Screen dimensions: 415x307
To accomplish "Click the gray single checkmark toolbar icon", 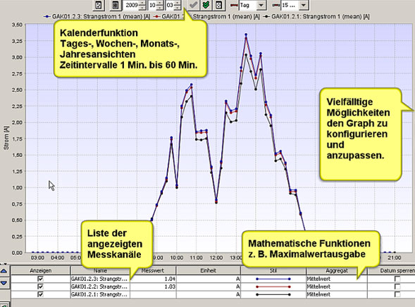I will 194,5.
